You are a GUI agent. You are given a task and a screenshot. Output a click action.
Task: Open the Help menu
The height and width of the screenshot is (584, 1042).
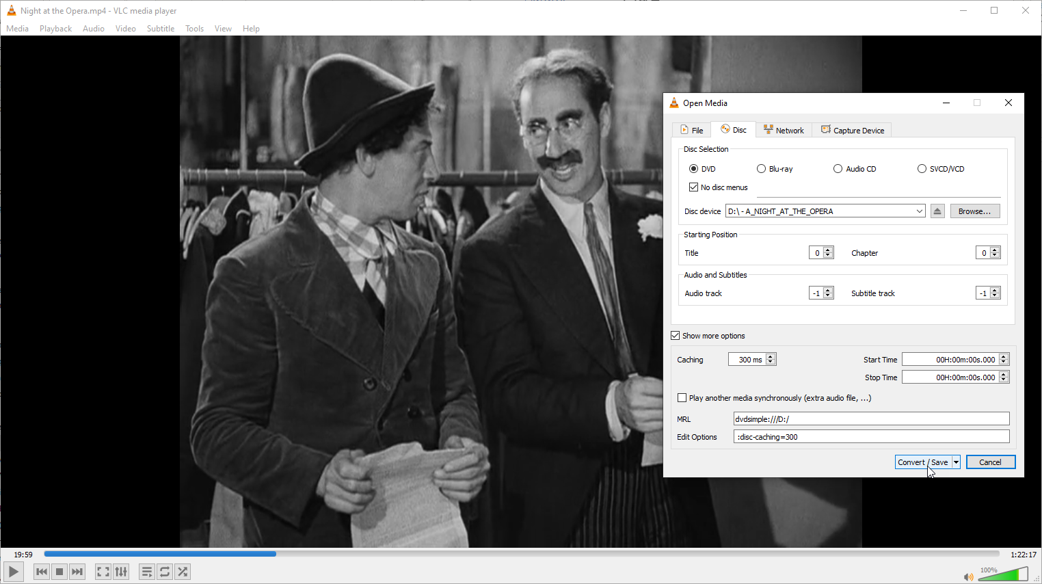[x=251, y=29]
